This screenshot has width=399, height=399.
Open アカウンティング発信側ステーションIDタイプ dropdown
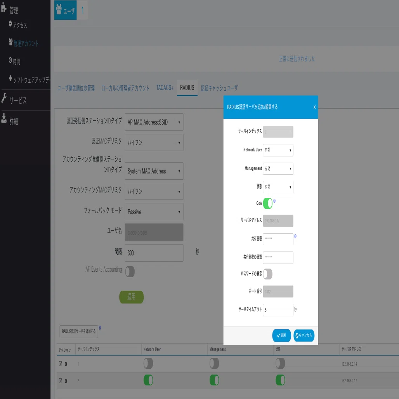click(x=154, y=171)
